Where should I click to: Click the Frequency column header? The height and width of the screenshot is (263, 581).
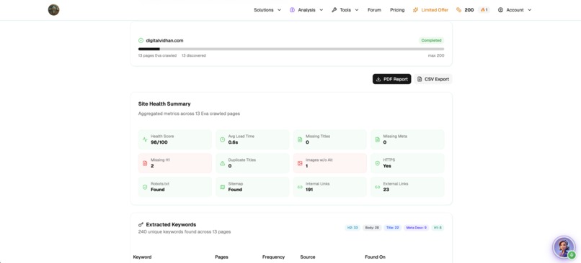[x=273, y=257]
